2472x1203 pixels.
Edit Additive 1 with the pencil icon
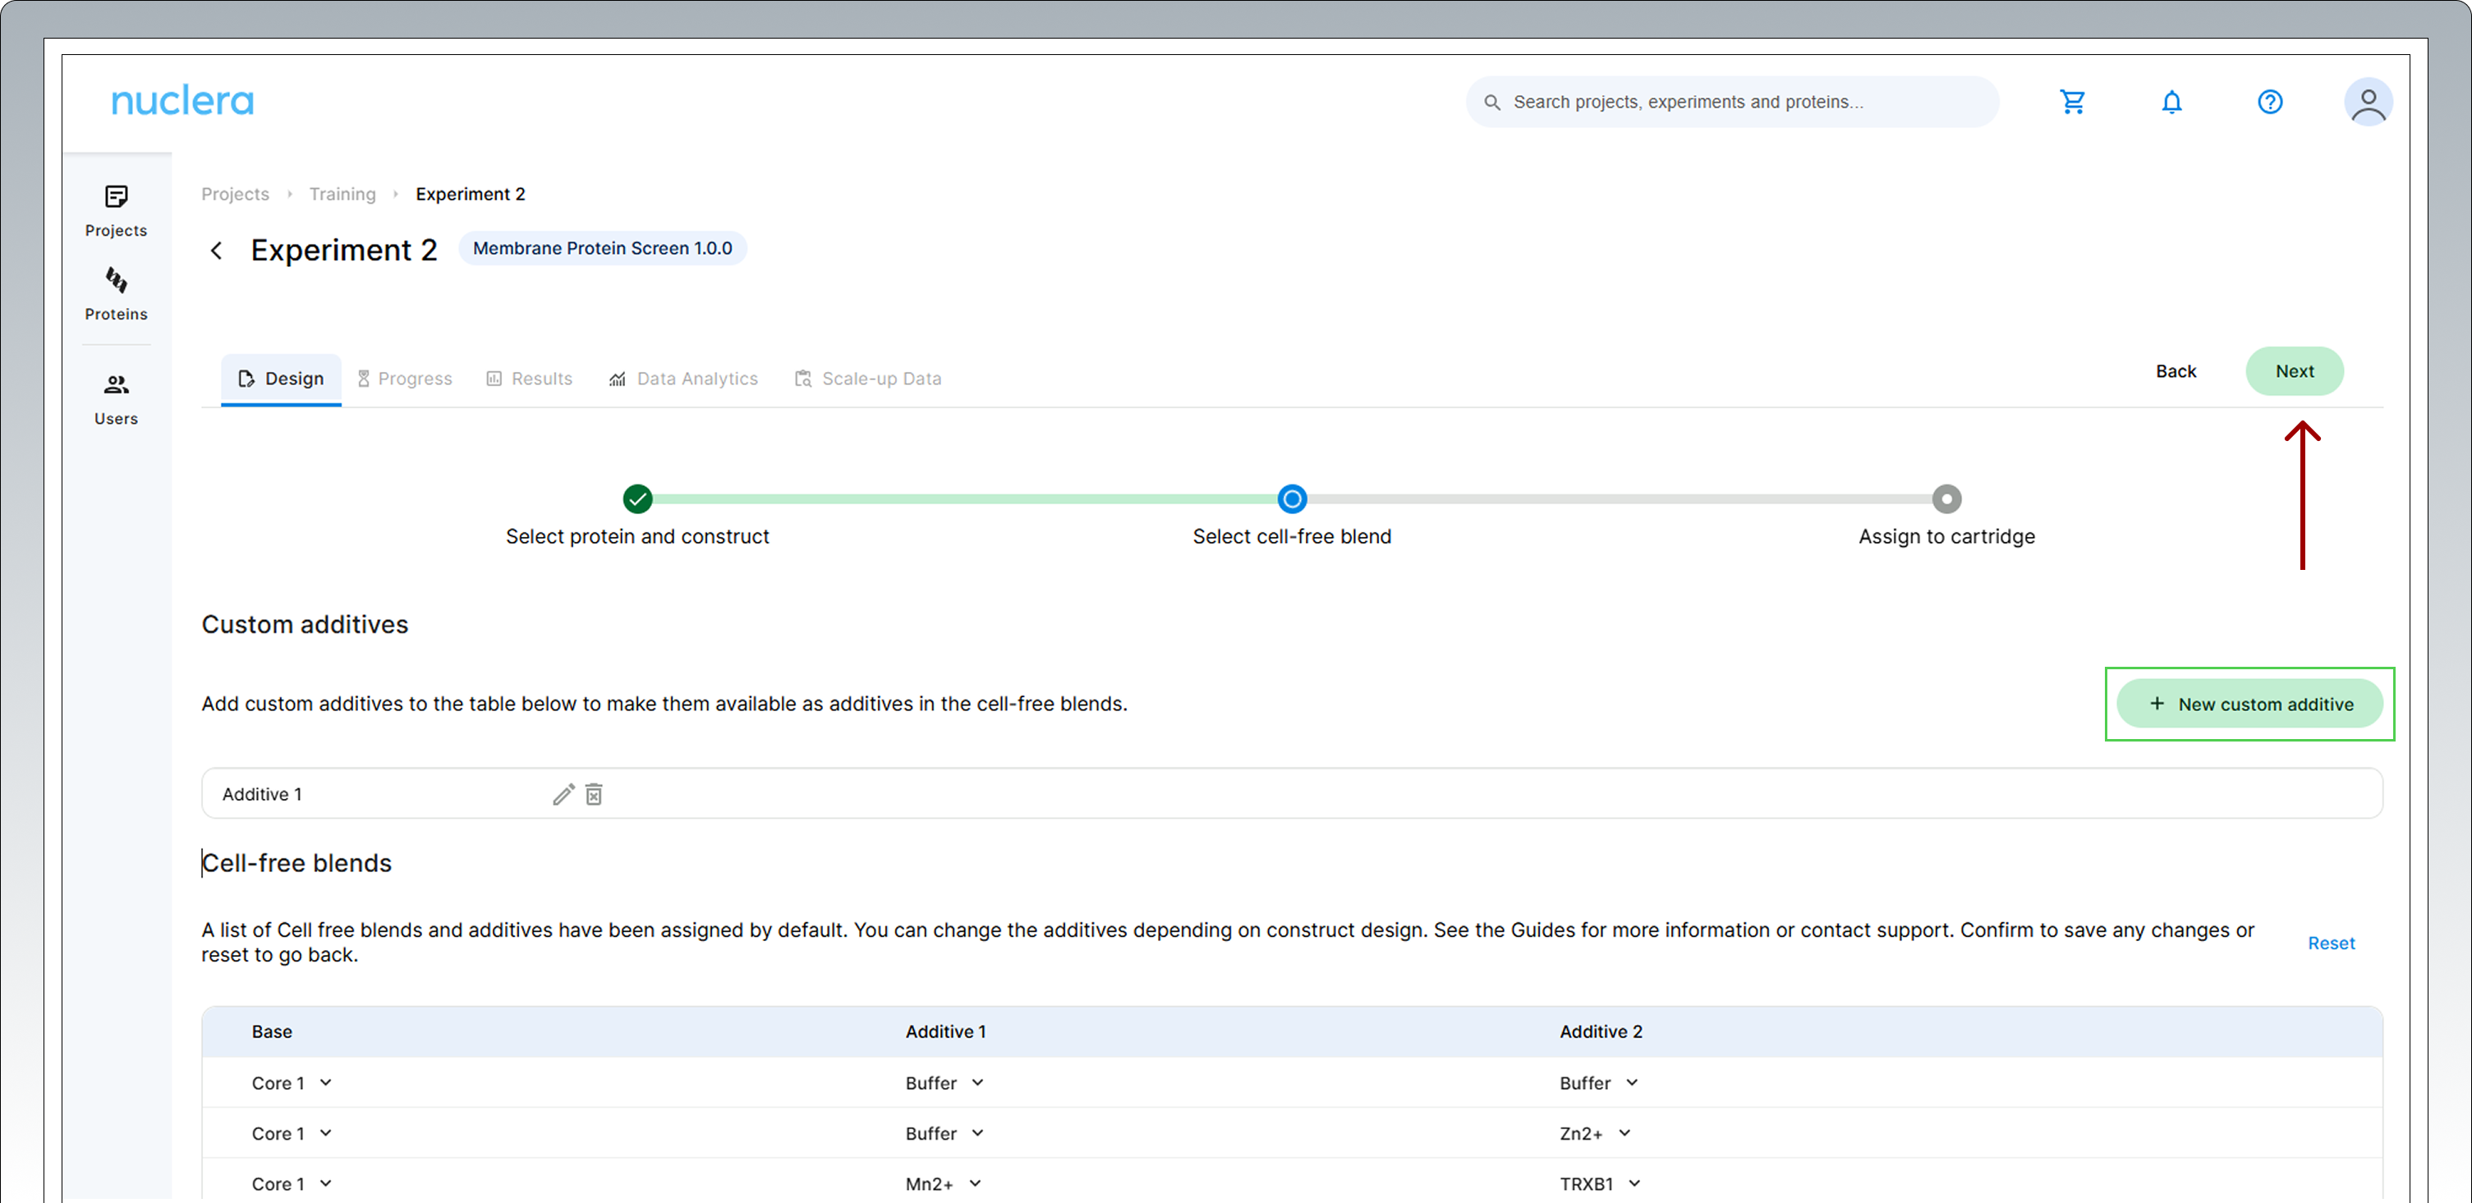point(563,794)
